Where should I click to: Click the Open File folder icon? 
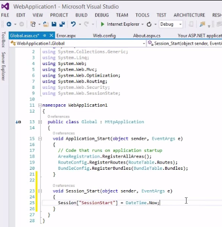46,24
